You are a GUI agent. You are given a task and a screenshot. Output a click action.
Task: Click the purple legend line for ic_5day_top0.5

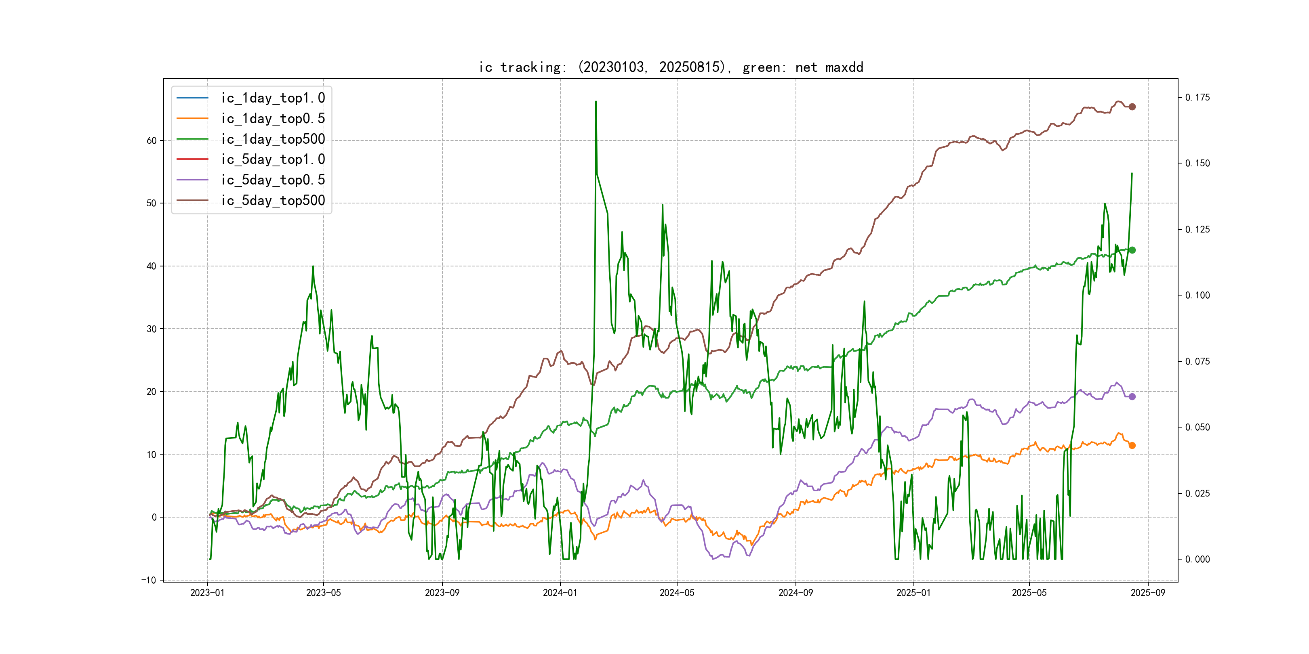192,180
